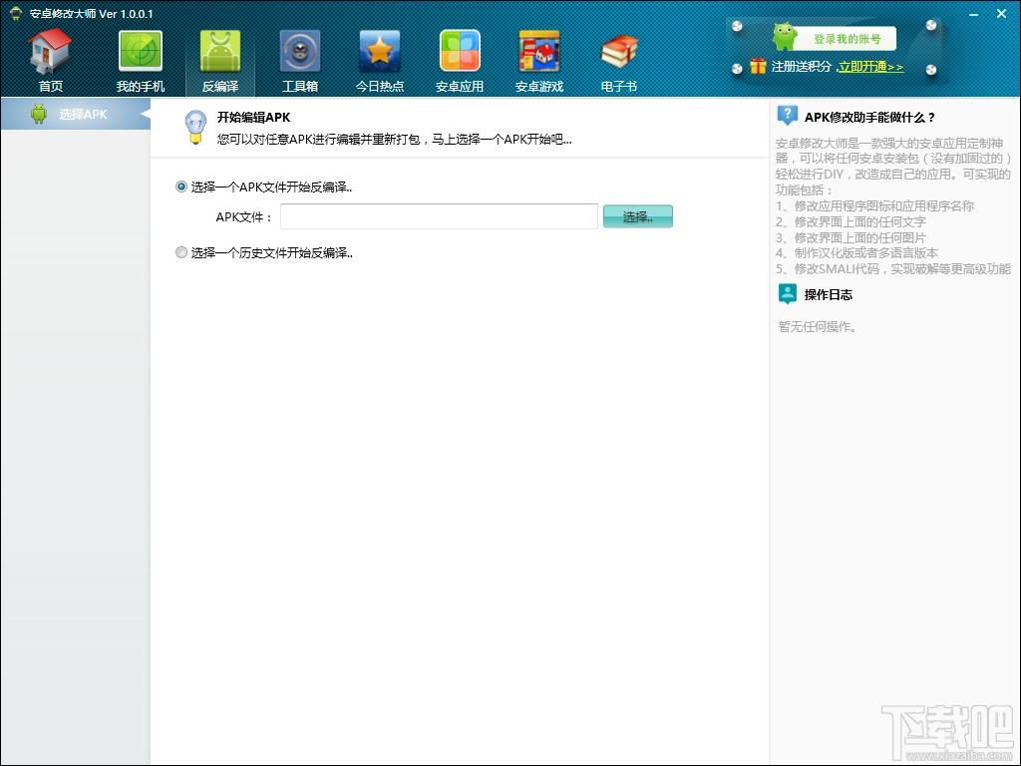
Task: Close the 安卓修改大师 window
Action: click(x=1001, y=14)
